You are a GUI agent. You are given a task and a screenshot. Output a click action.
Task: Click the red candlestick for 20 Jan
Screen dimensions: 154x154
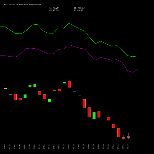119,132
